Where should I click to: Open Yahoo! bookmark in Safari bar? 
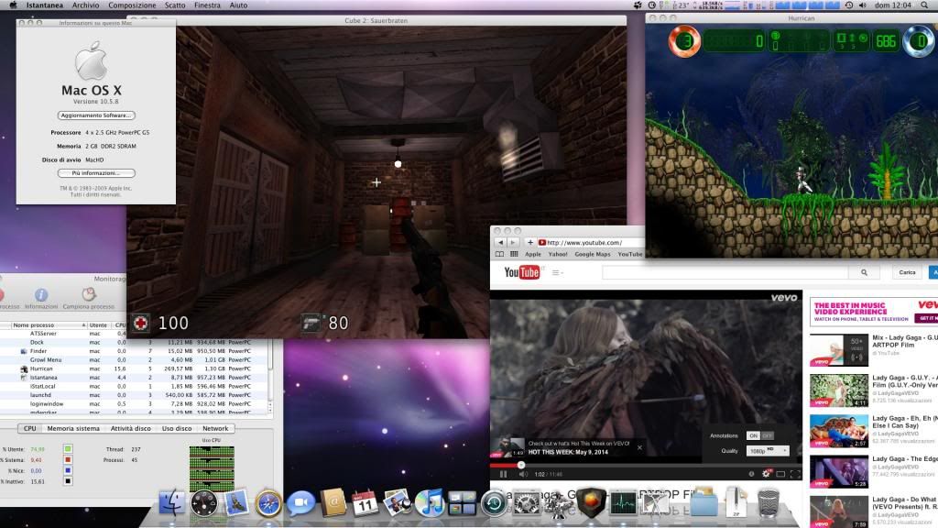coord(558,255)
